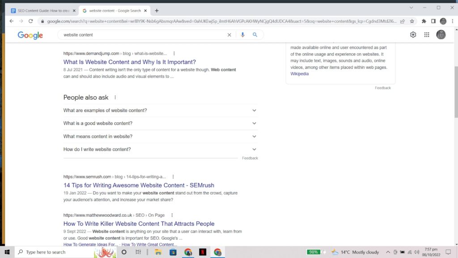Open 'What Is Website Content and Why' result

pos(130,62)
